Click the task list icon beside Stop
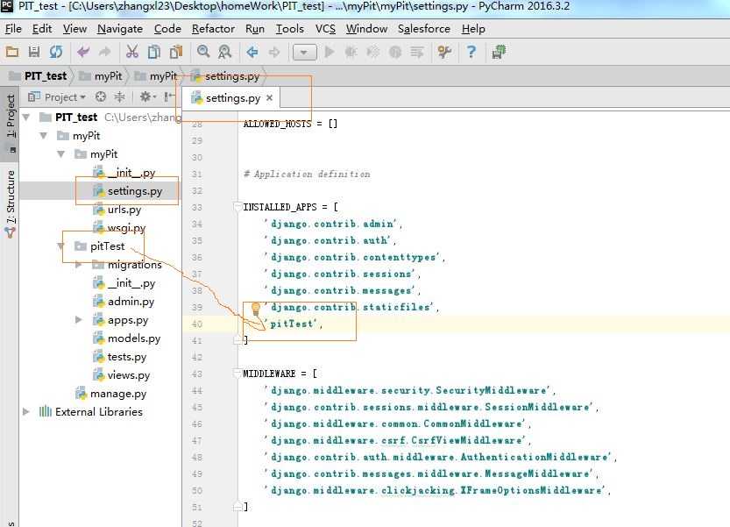 point(416,52)
